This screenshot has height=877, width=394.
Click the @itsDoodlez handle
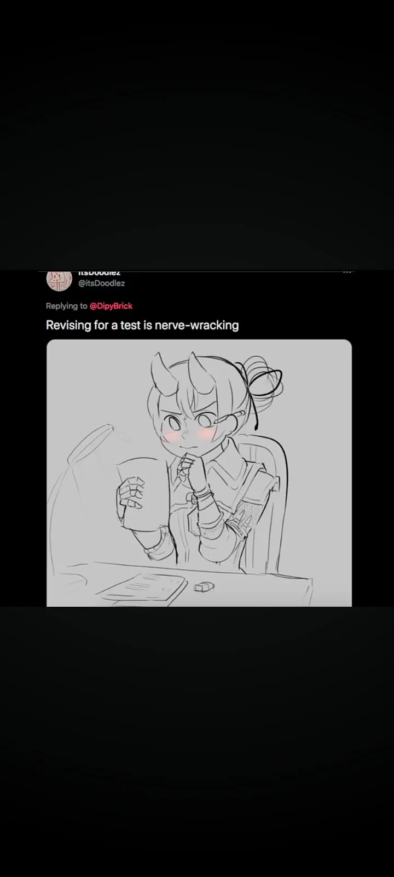click(x=102, y=283)
